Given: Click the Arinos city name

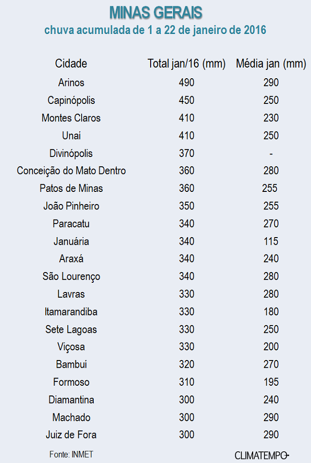Looking at the screenshot, I should (x=71, y=83).
